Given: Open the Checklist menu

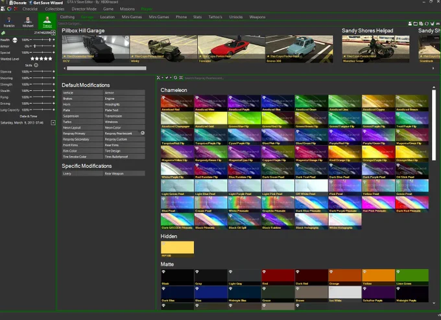Looking at the screenshot, I should point(30,9).
